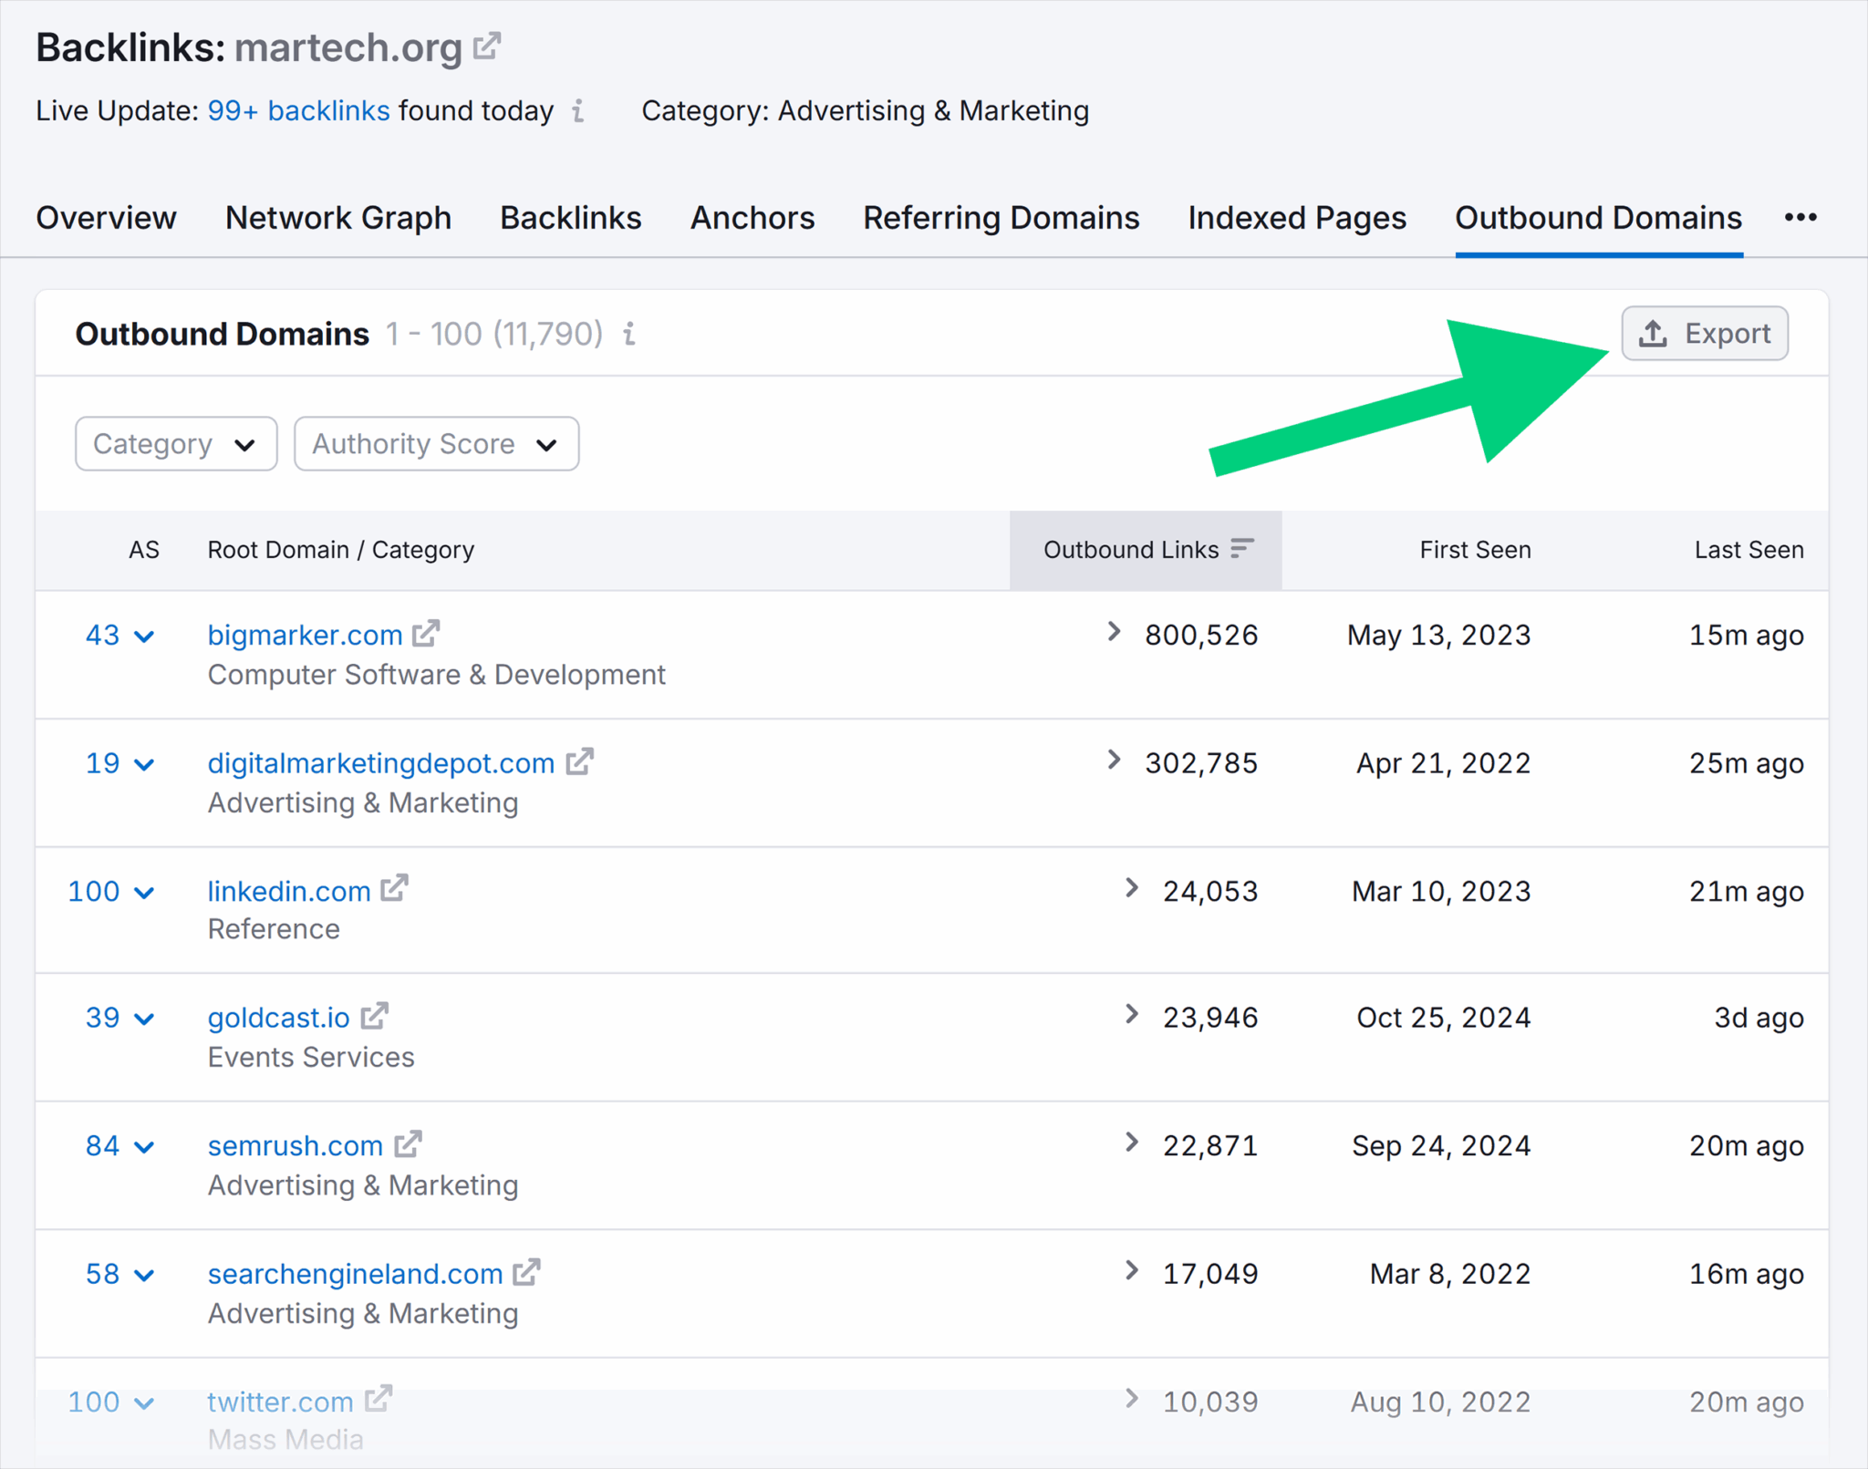
Task: Switch to the Referring Domains tab
Action: pyautogui.click(x=1001, y=218)
